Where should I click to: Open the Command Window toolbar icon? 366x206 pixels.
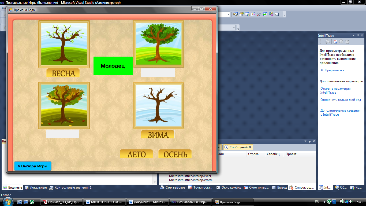pyautogui.click(x=277, y=14)
